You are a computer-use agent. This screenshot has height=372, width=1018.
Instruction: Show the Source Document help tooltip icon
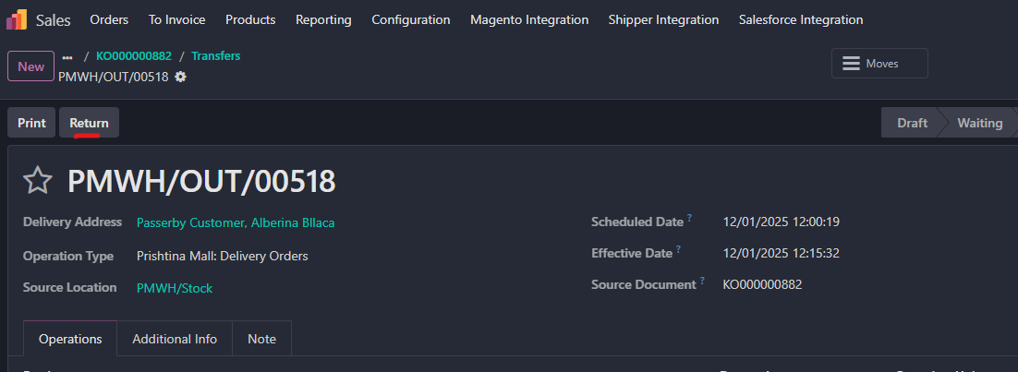[702, 281]
